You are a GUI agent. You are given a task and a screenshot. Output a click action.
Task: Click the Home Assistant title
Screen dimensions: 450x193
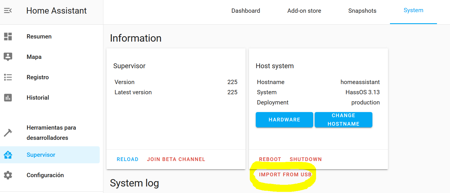[56, 11]
